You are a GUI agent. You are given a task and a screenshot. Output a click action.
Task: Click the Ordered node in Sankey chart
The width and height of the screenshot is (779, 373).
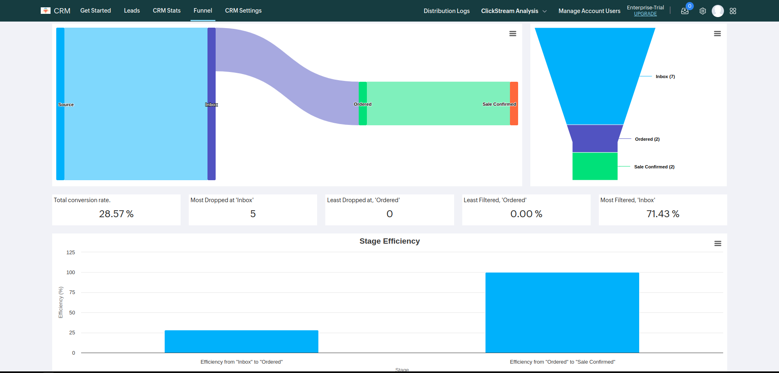pyautogui.click(x=363, y=103)
